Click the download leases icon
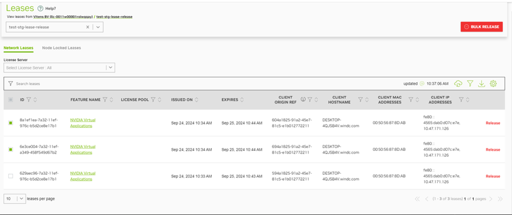This screenshot has width=512, height=215. tap(481, 84)
